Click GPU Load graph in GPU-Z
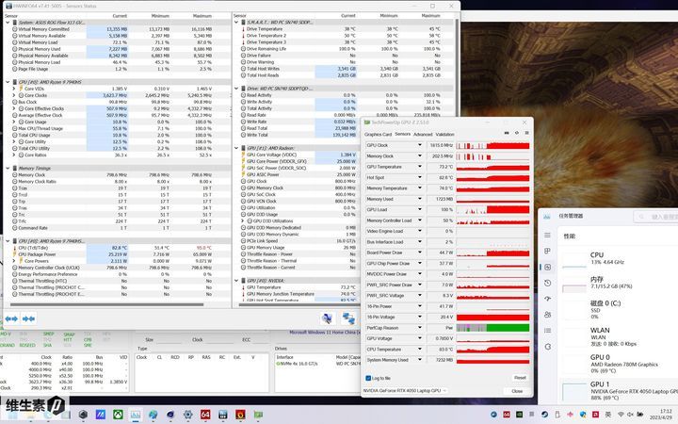The image size is (678, 424). (x=492, y=209)
